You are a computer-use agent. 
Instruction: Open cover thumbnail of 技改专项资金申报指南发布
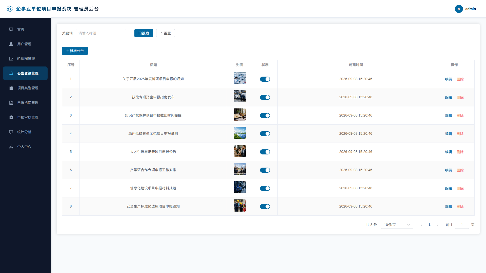pyautogui.click(x=239, y=96)
